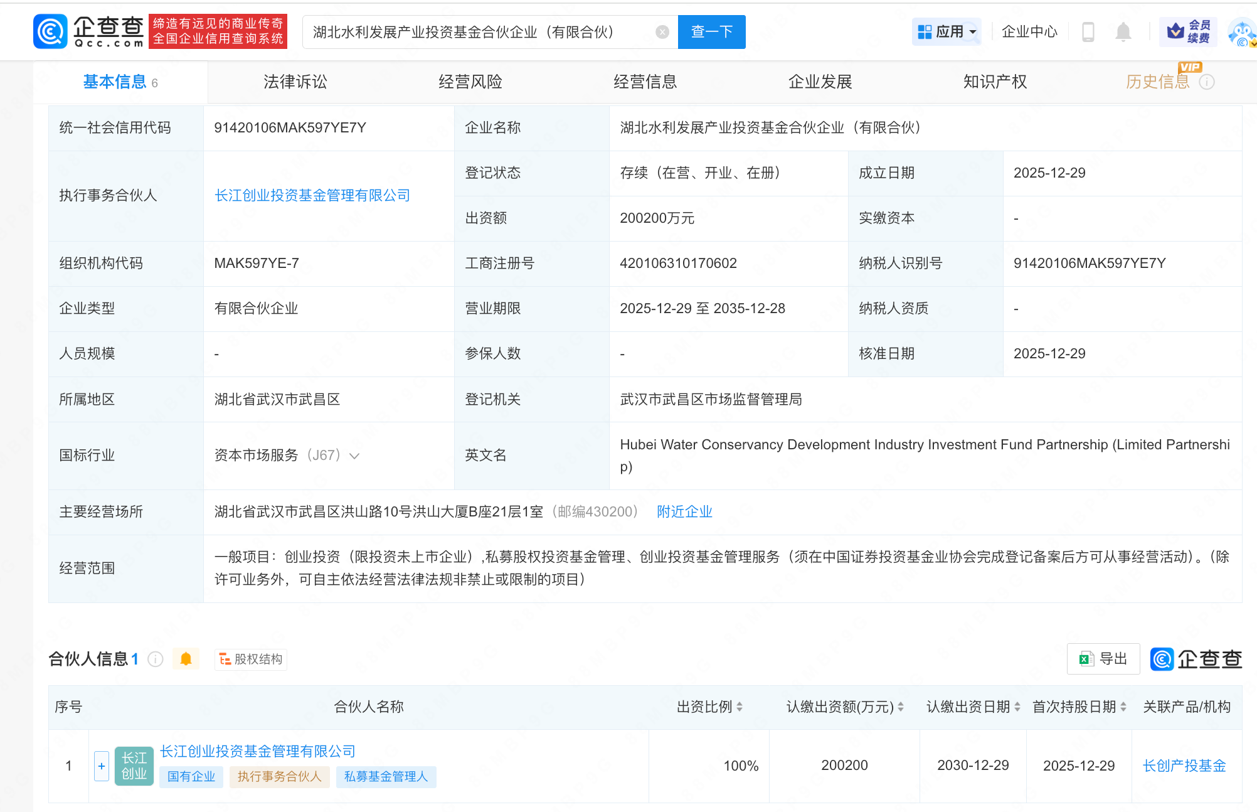Switch to the 法律诉讼 tab
The image size is (1257, 812).
pos(295,82)
